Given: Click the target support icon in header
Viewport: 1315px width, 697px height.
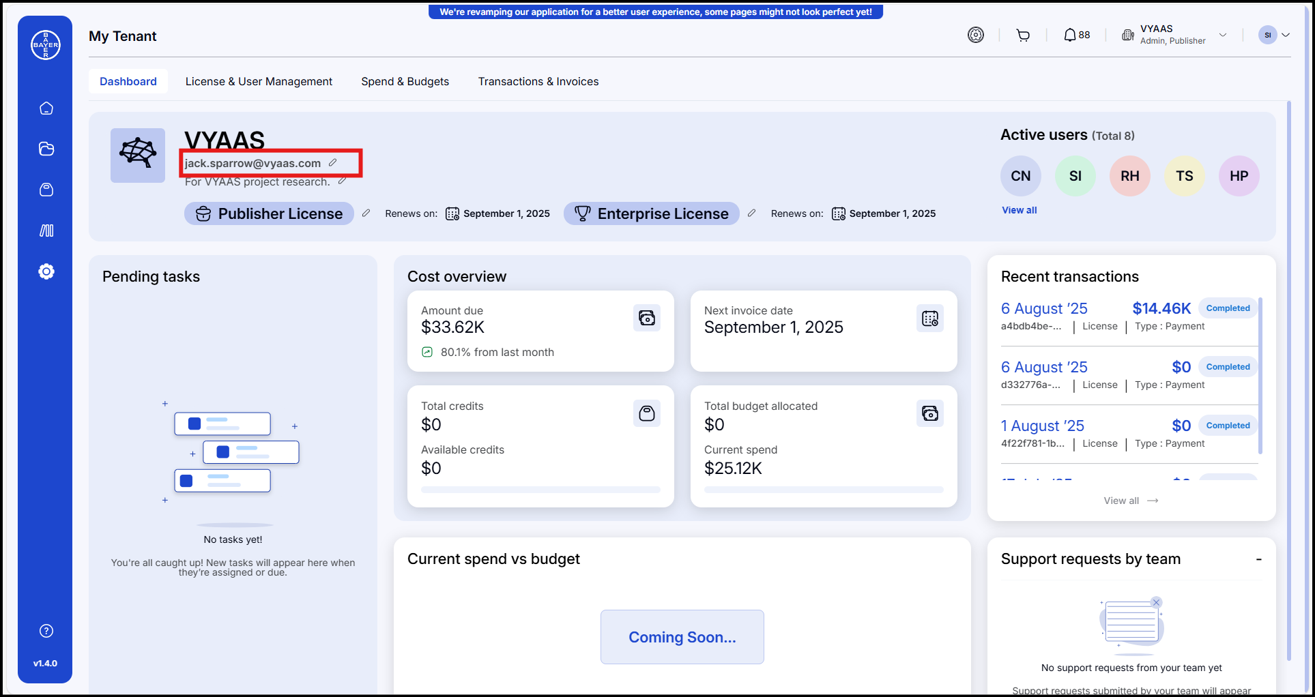Looking at the screenshot, I should [x=976, y=35].
